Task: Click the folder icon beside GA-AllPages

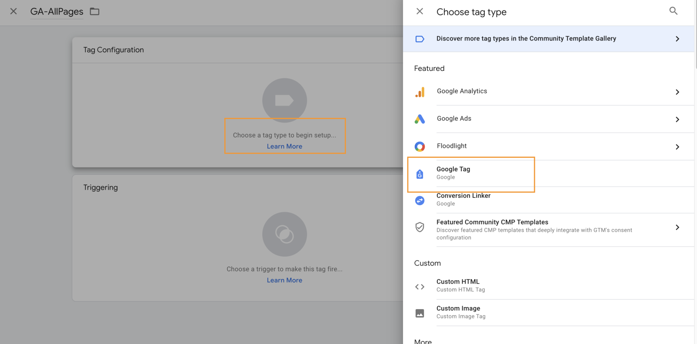Action: pos(95,12)
